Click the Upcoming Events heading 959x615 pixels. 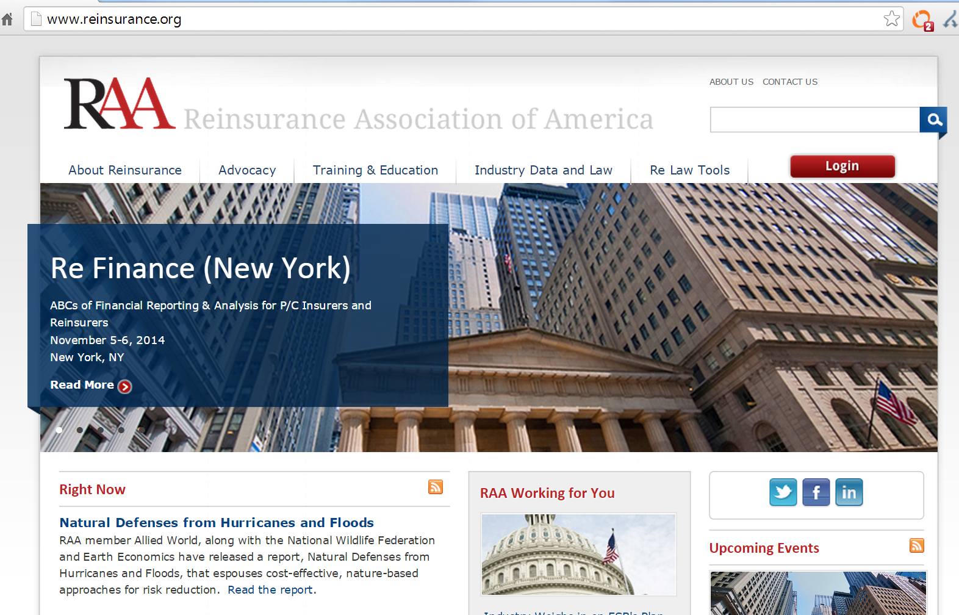tap(764, 548)
